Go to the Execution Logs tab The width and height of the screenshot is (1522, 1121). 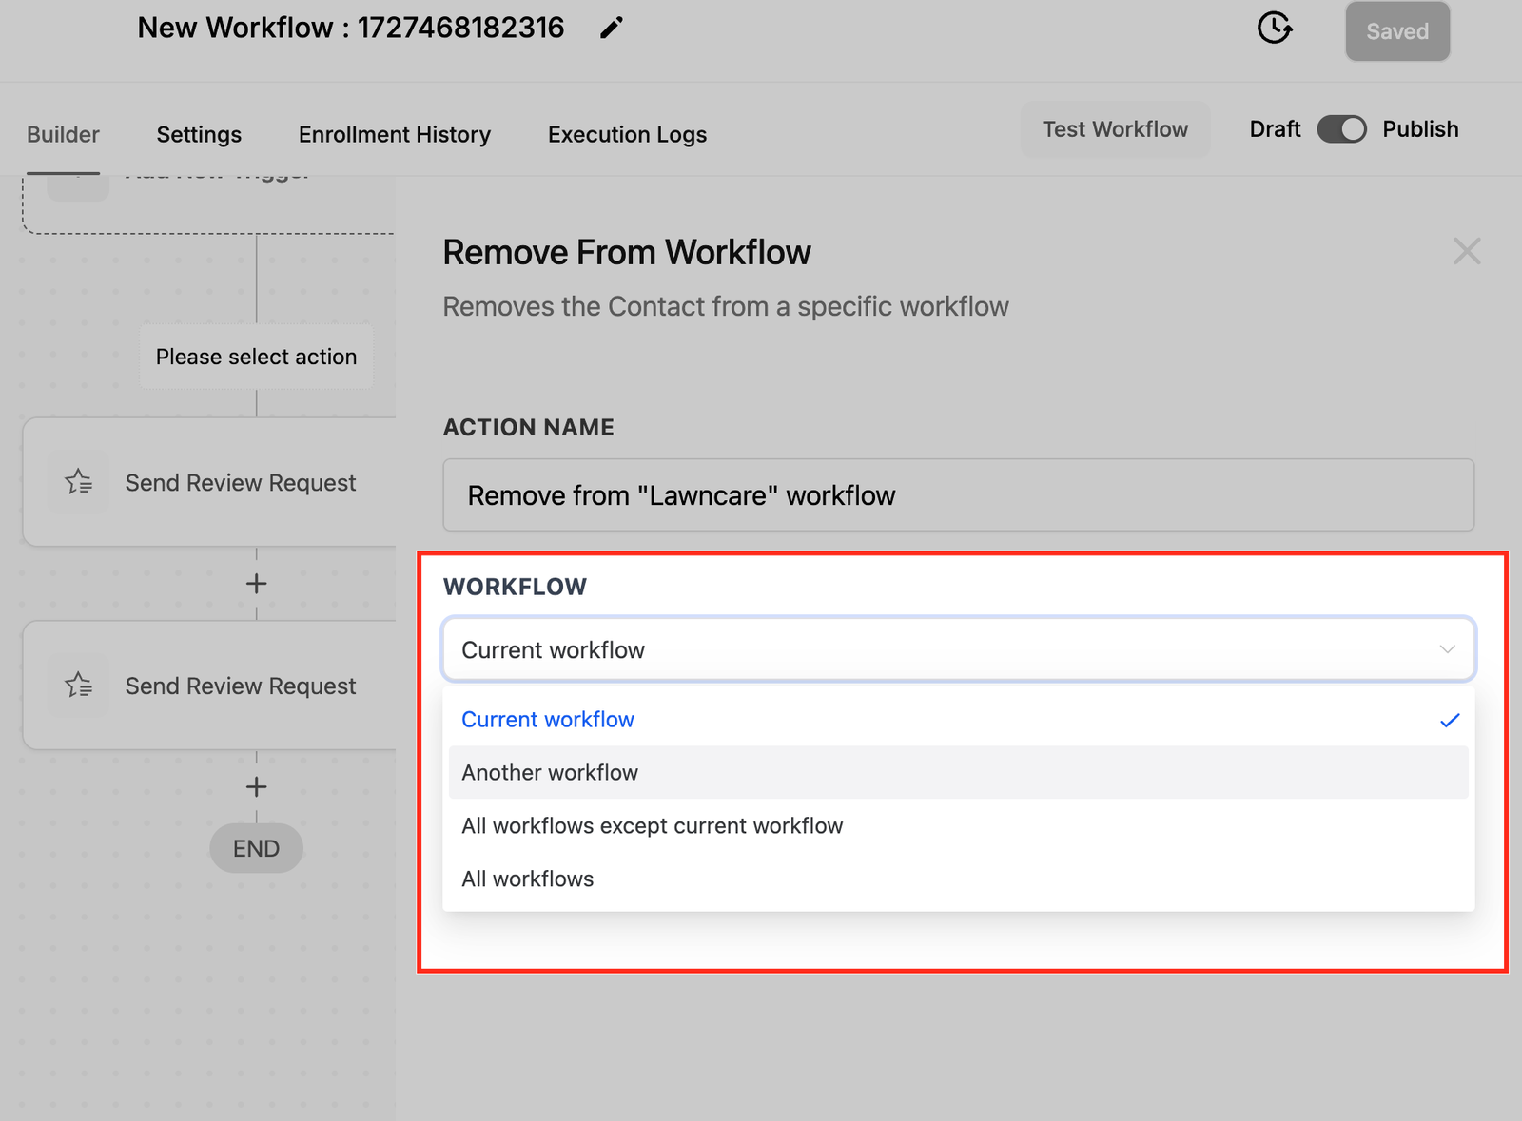(x=627, y=135)
